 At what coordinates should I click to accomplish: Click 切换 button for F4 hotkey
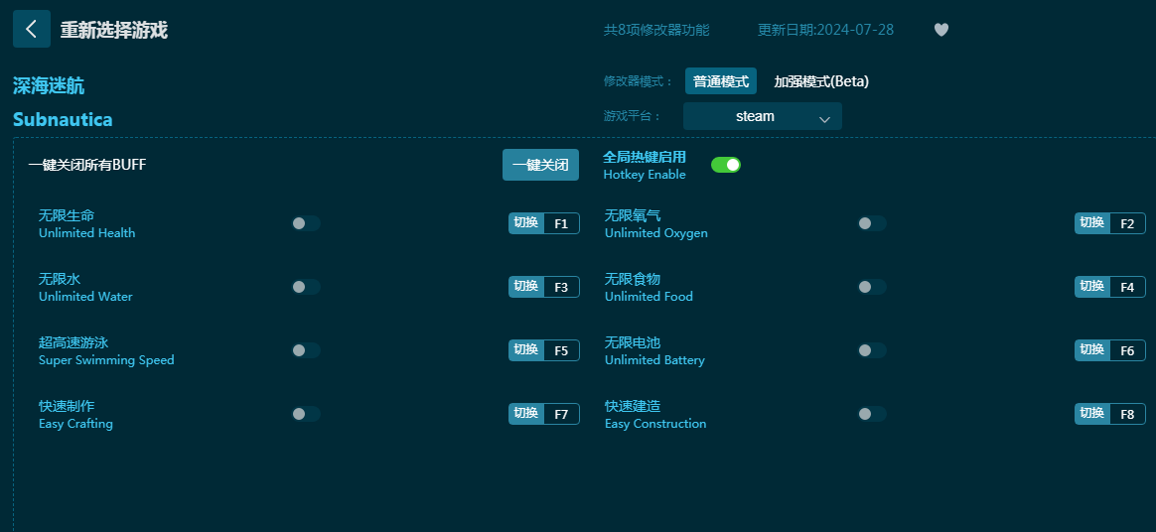click(x=1091, y=287)
